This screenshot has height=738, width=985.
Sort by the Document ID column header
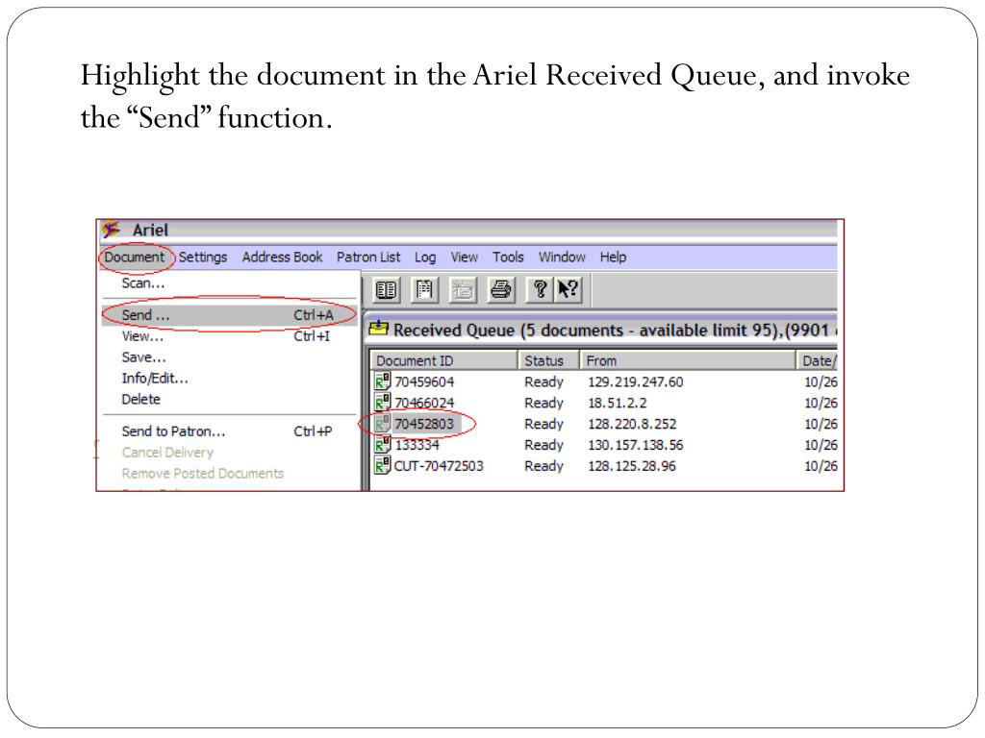coord(444,361)
